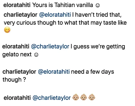Click the smiley emoji after Tahitian vanilla
This screenshot has height=106, width=135.
(98, 5)
